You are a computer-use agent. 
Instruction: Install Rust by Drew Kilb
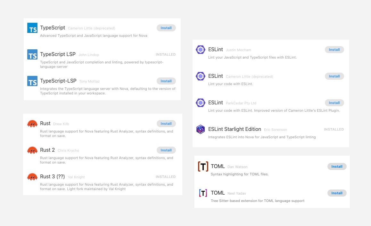coord(166,124)
